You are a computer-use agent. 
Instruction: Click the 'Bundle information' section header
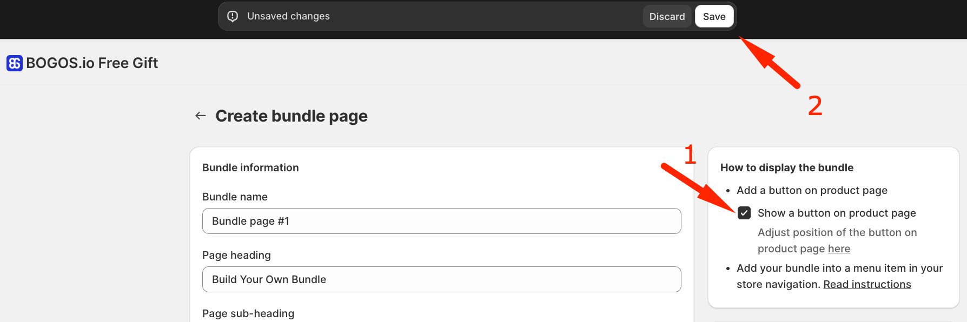(250, 167)
